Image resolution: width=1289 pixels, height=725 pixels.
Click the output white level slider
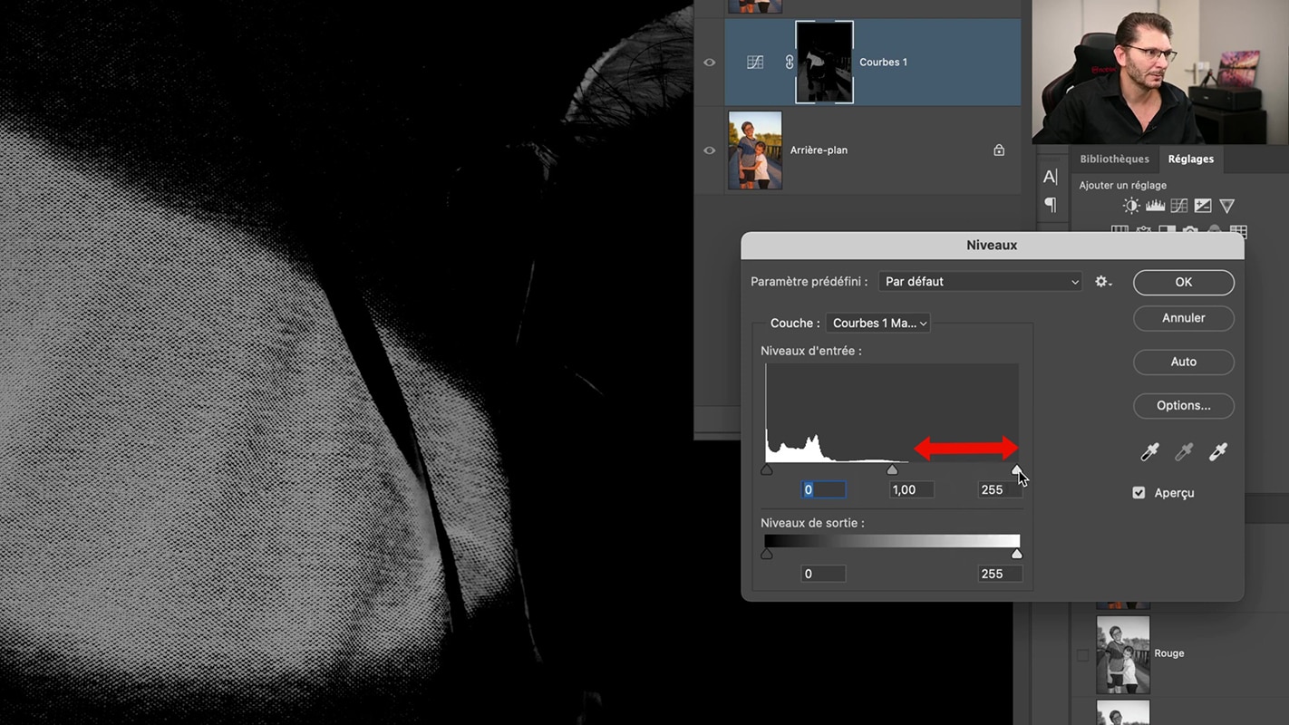(1017, 554)
